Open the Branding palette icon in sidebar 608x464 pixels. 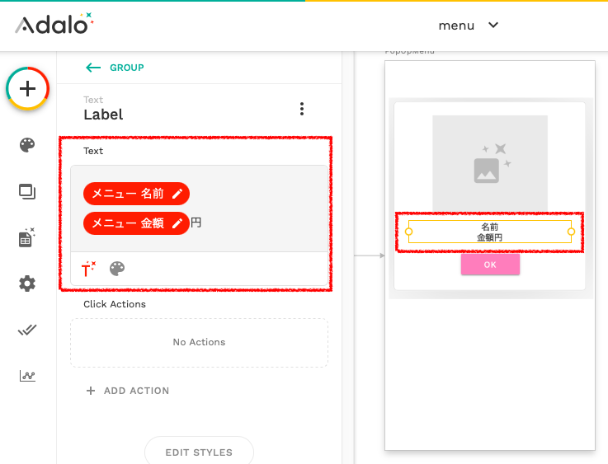[27, 145]
